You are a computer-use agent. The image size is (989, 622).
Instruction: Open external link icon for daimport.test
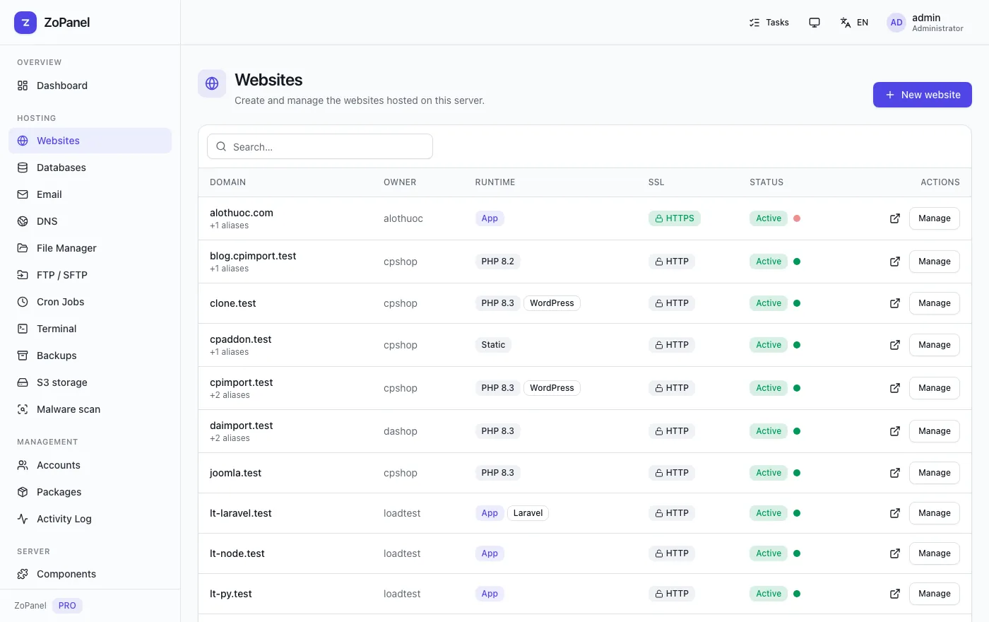click(x=895, y=431)
